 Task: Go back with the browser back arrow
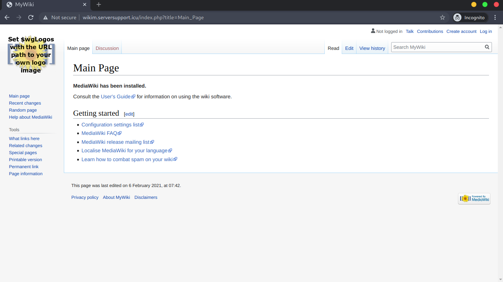(7, 17)
